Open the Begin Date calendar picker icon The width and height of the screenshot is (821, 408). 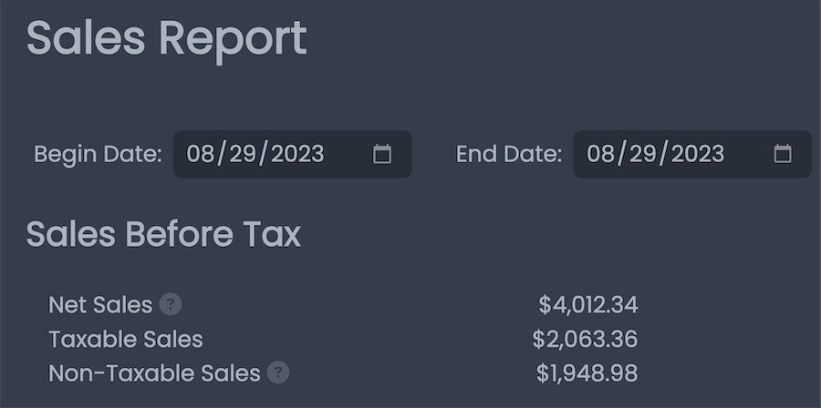pos(381,154)
